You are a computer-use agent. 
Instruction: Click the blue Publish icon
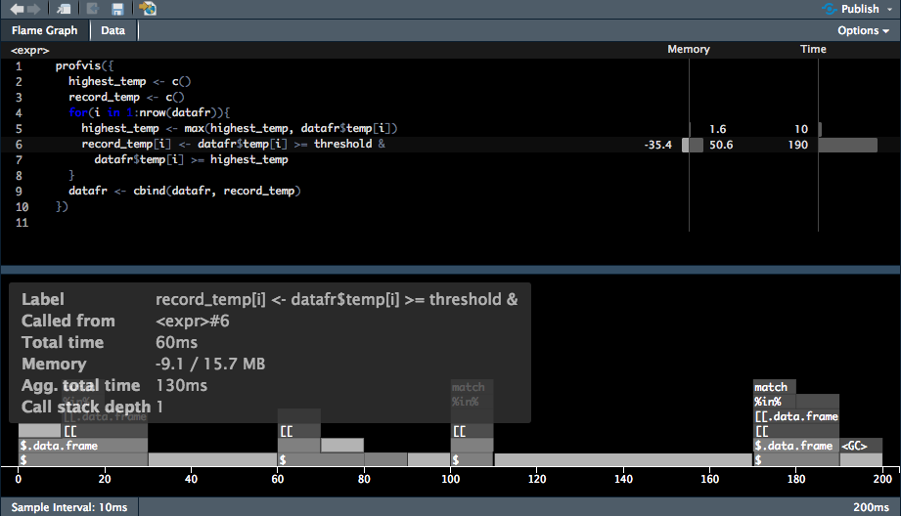[x=830, y=9]
